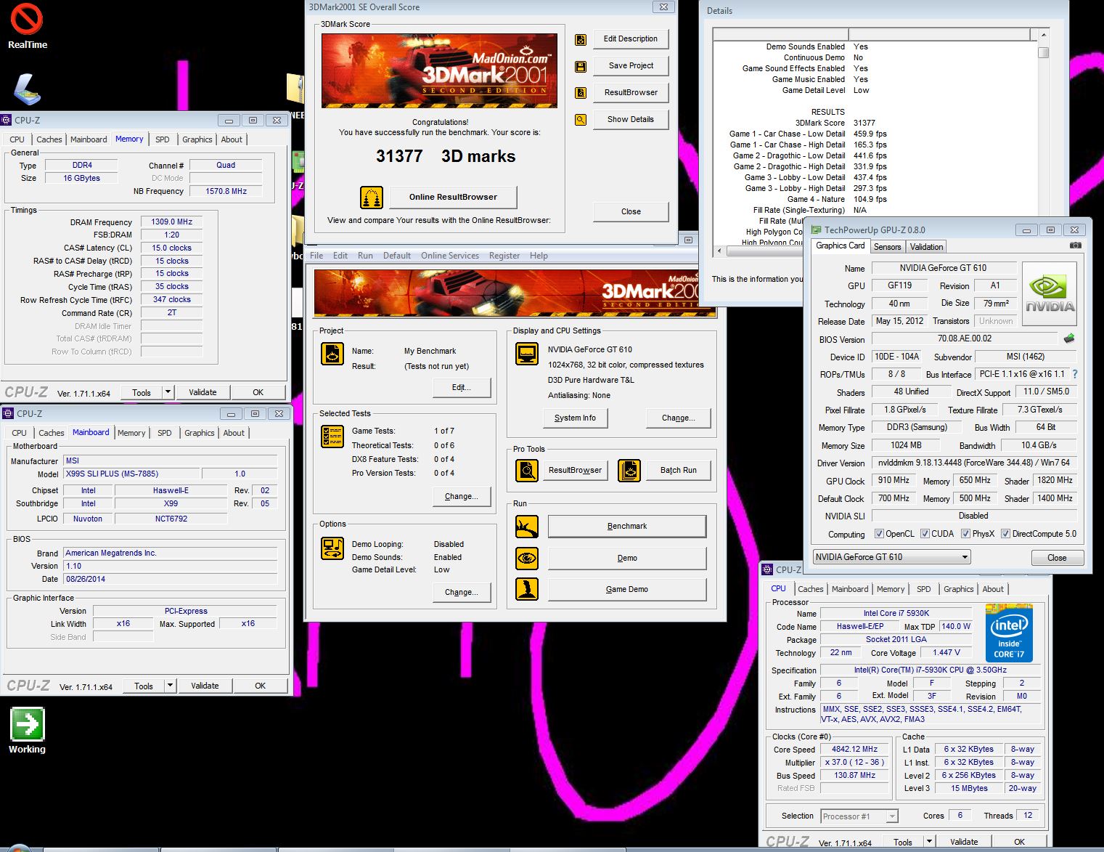Viewport: 1104px width, 852px height.
Task: Click the DRAM Frequency value 1309.0 MHz
Action: (x=171, y=222)
